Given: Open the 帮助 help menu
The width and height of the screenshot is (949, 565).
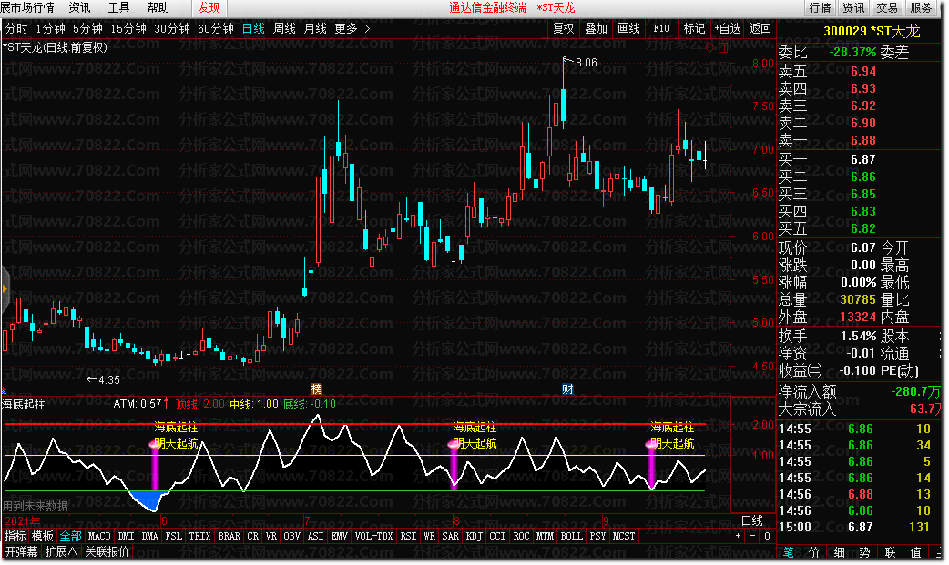Looking at the screenshot, I should 158,8.
